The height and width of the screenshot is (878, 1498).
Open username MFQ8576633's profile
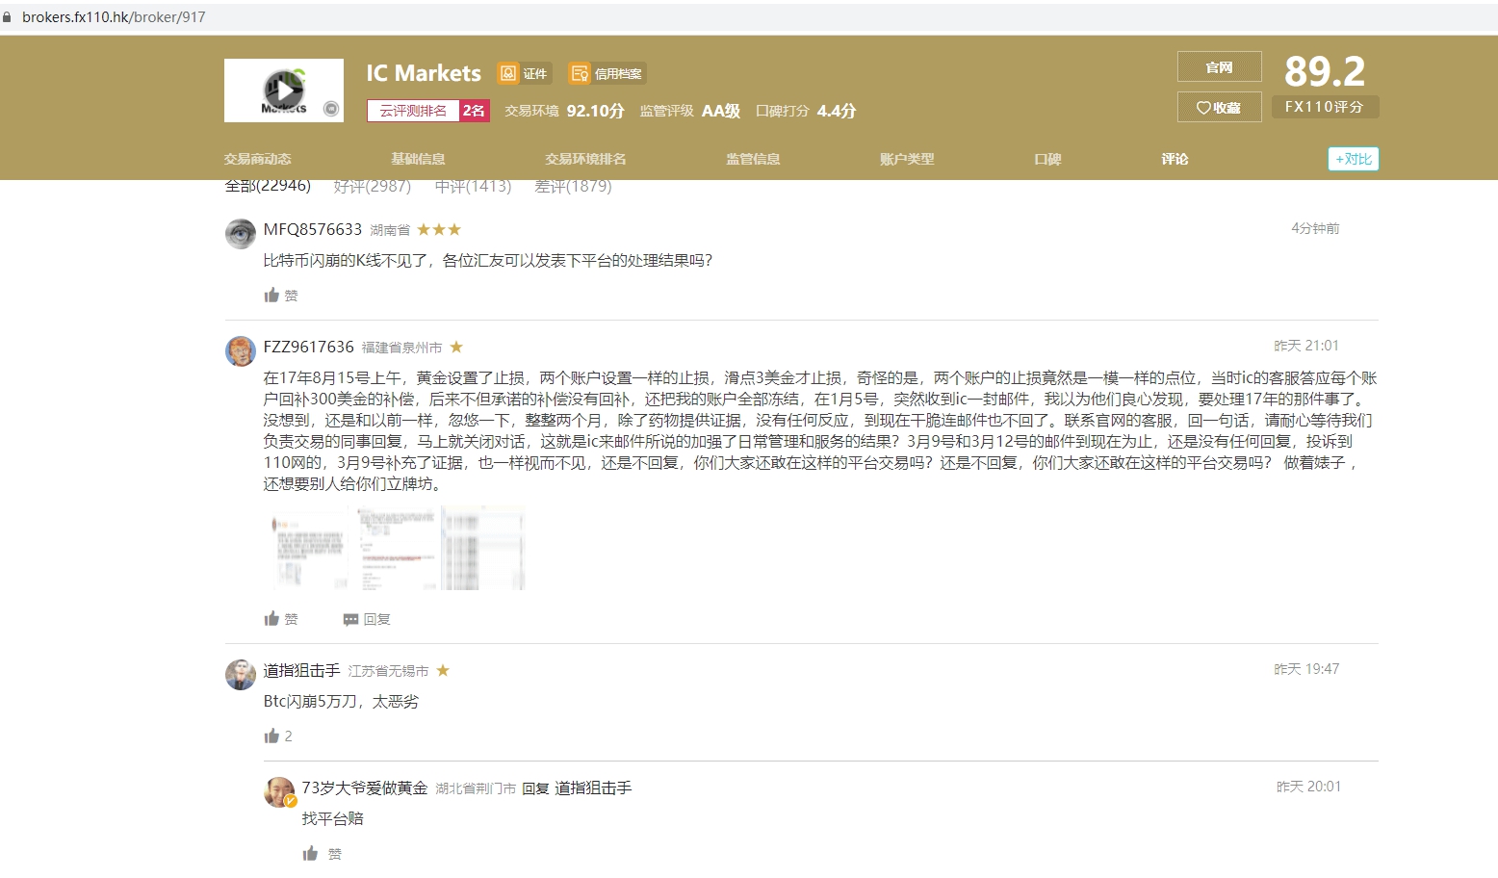[x=313, y=229]
